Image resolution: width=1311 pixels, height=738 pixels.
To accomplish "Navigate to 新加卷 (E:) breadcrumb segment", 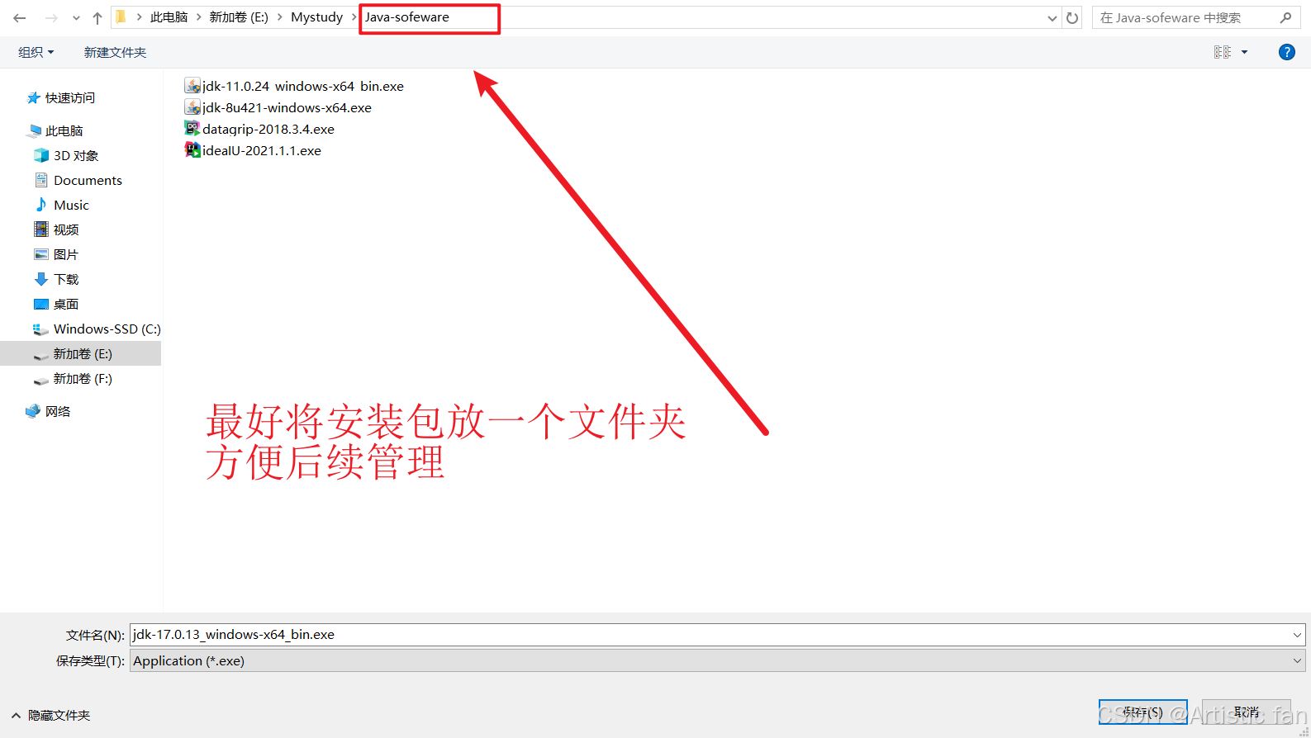I will point(239,17).
